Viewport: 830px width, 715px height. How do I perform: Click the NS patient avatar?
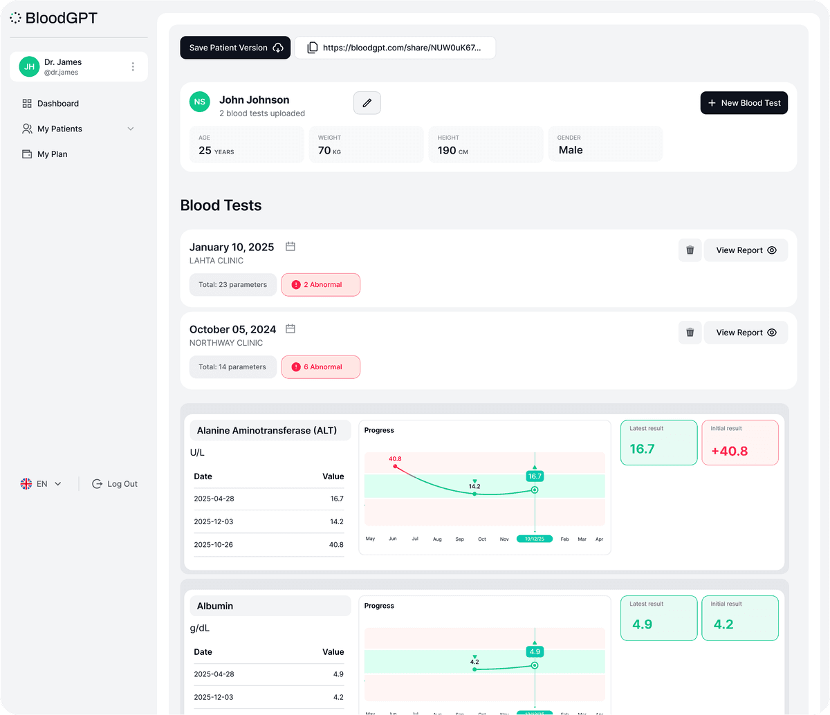click(x=200, y=102)
